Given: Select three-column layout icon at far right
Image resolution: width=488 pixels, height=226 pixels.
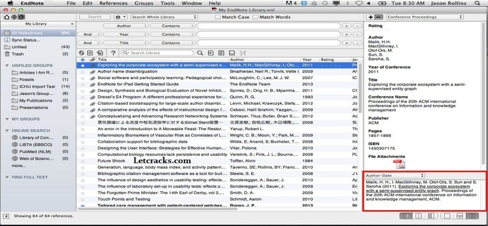Looking at the screenshot, I should tap(473, 216).
